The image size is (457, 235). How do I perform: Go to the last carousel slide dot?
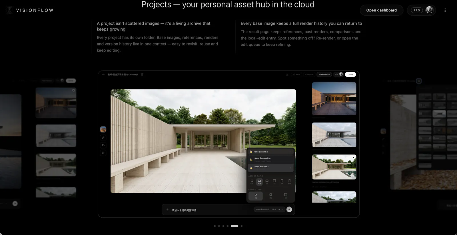pos(242,226)
